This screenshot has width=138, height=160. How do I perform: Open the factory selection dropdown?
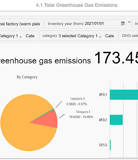click(22, 24)
